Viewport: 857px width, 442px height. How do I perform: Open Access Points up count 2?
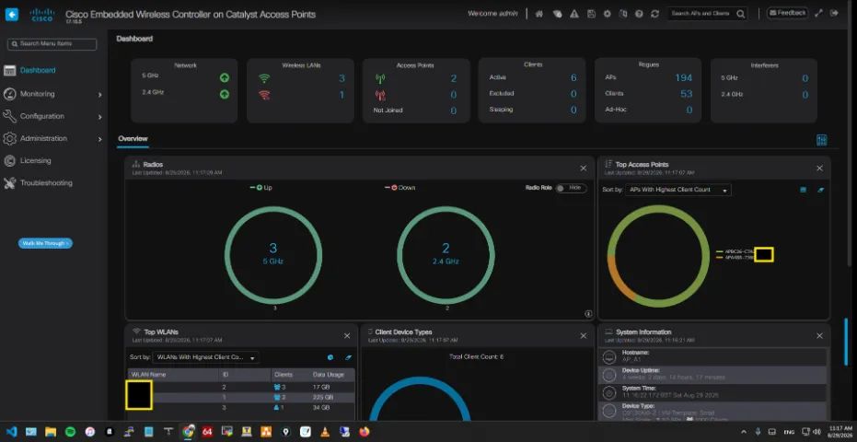pos(453,79)
